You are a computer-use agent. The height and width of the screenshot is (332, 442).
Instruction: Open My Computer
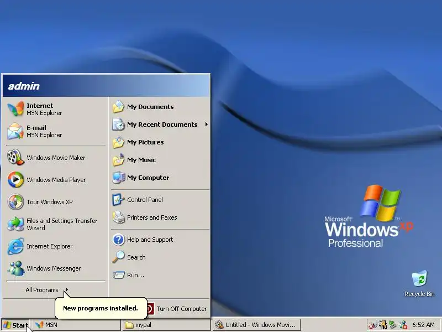coord(160,178)
